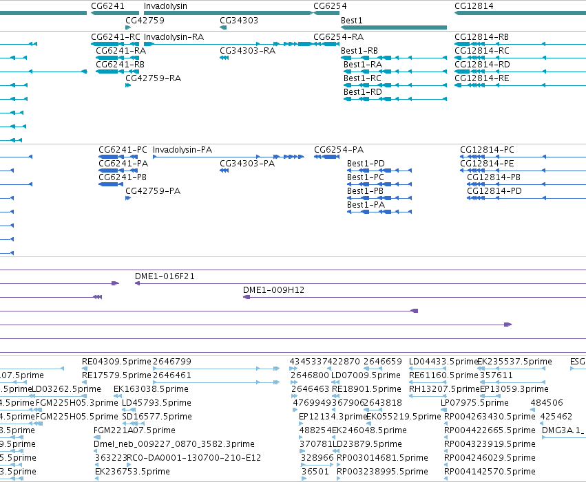The height and width of the screenshot is (482, 586).
Task: Click the LD04433.5prime EST label
Action: [443, 362]
